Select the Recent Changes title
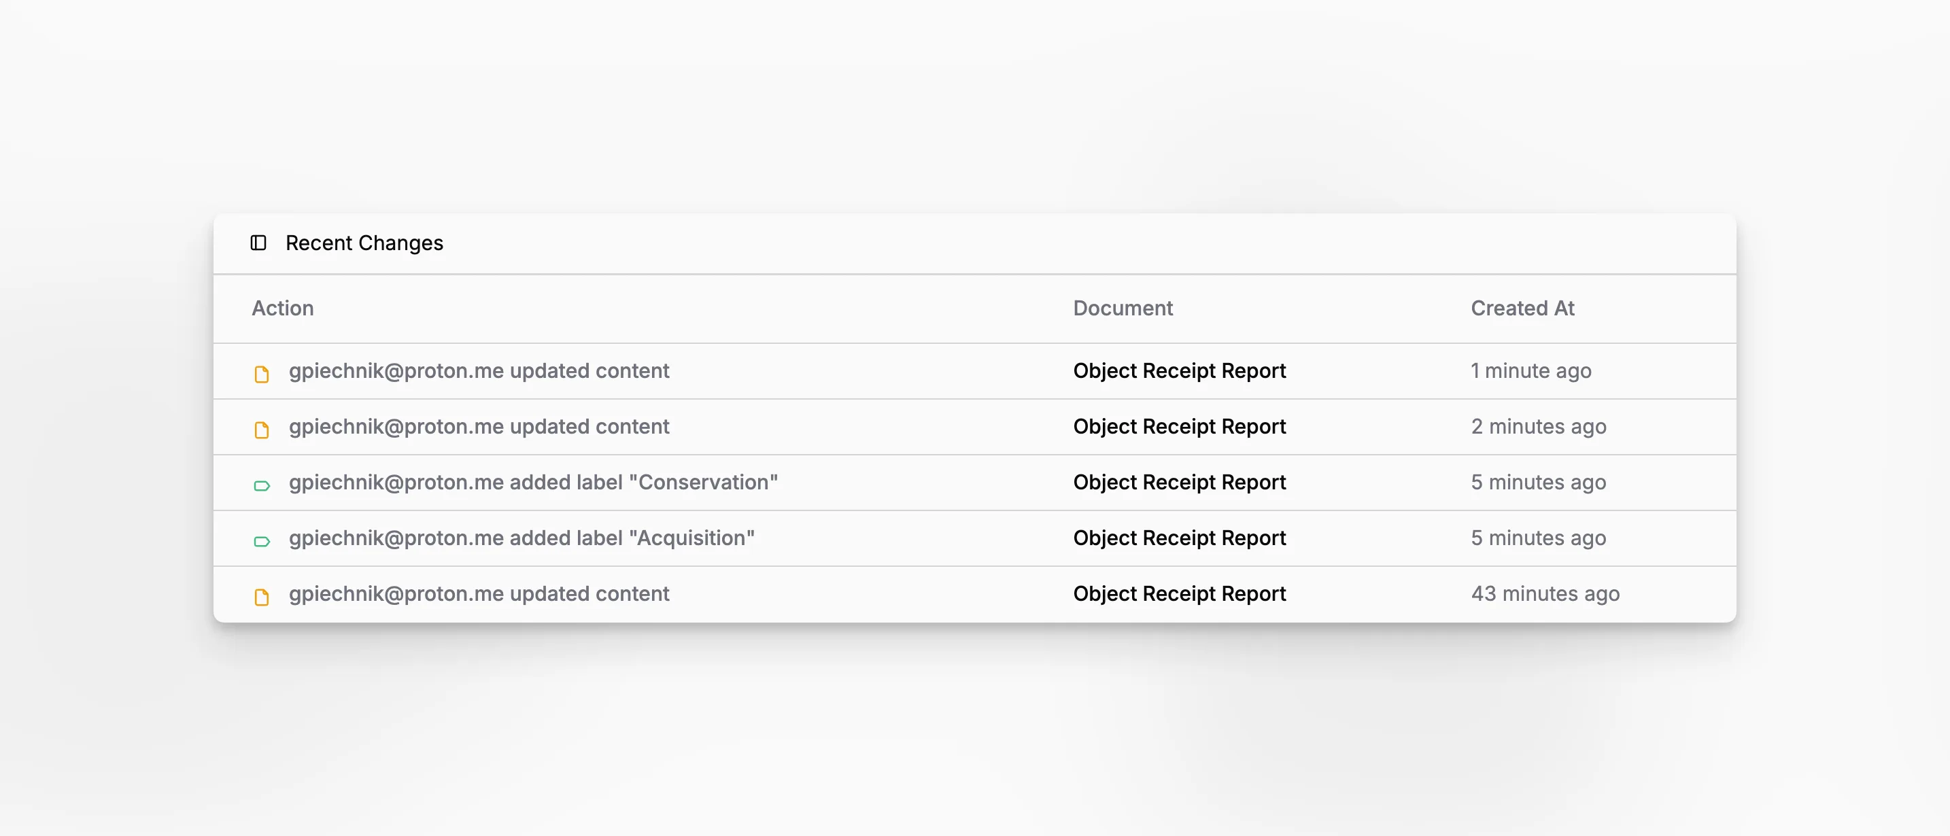The height and width of the screenshot is (836, 1950). (x=364, y=243)
